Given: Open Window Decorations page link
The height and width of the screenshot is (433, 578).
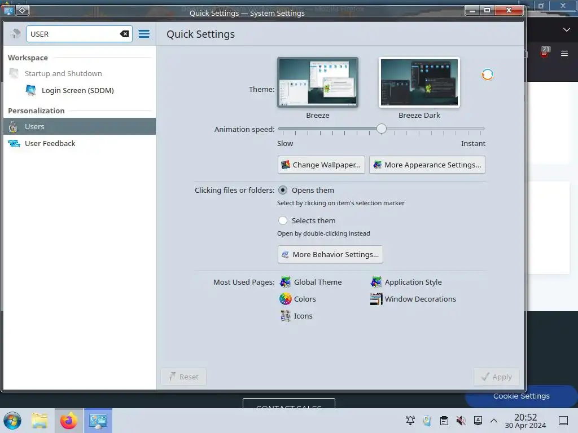Looking at the screenshot, I should [x=420, y=299].
